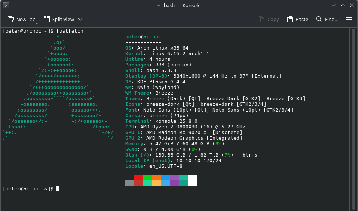Paste clipboard using the Paste icon
This screenshot has height=211, width=358.
[290, 19]
